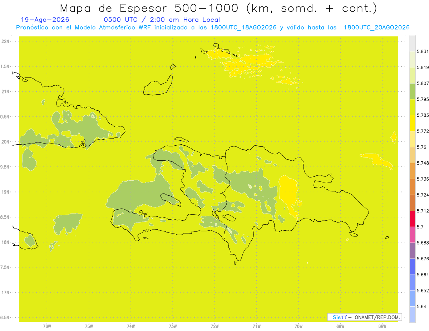Image resolution: width=429 pixels, height=331 pixels.
Task: Click the 73W longitude axis label
Action: point(173,326)
